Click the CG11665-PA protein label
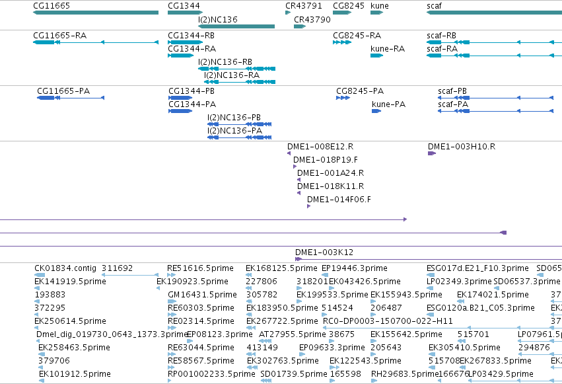Image resolution: width=562 pixels, height=384 pixels. click(x=63, y=91)
